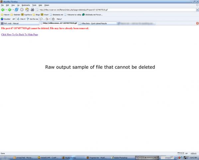This screenshot has width=199, height=160.
Task: Open the Tools menu
Action: pos(34,5)
